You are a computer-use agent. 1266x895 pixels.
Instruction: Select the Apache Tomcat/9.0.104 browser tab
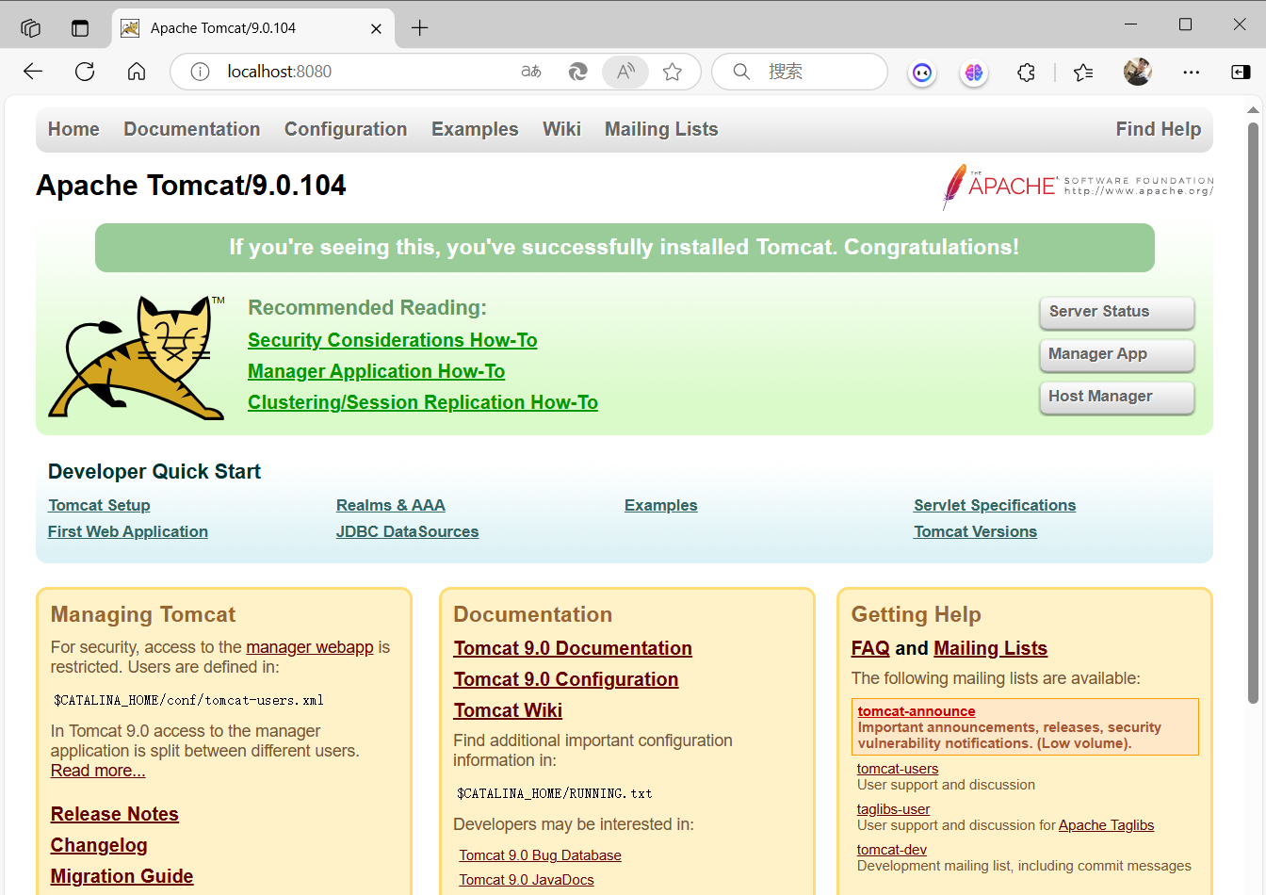click(252, 28)
